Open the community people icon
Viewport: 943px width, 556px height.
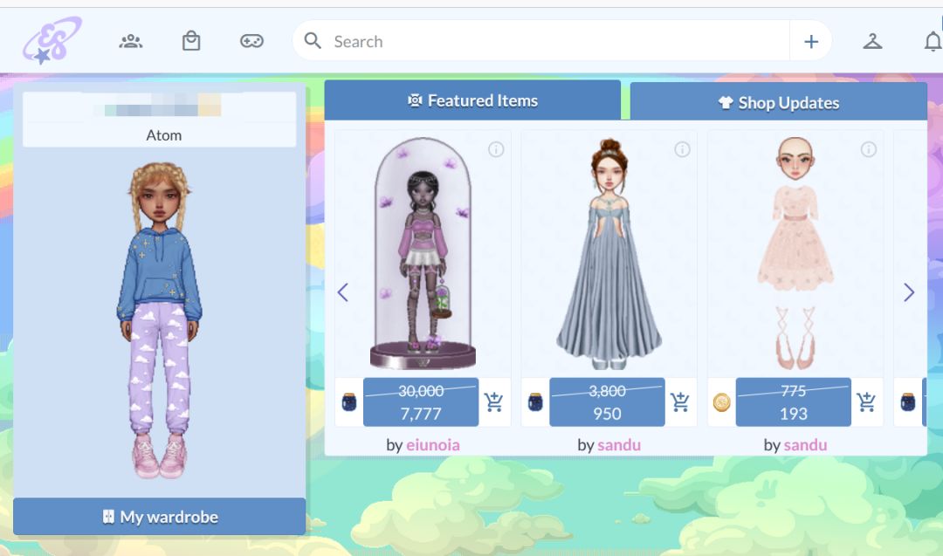point(130,42)
